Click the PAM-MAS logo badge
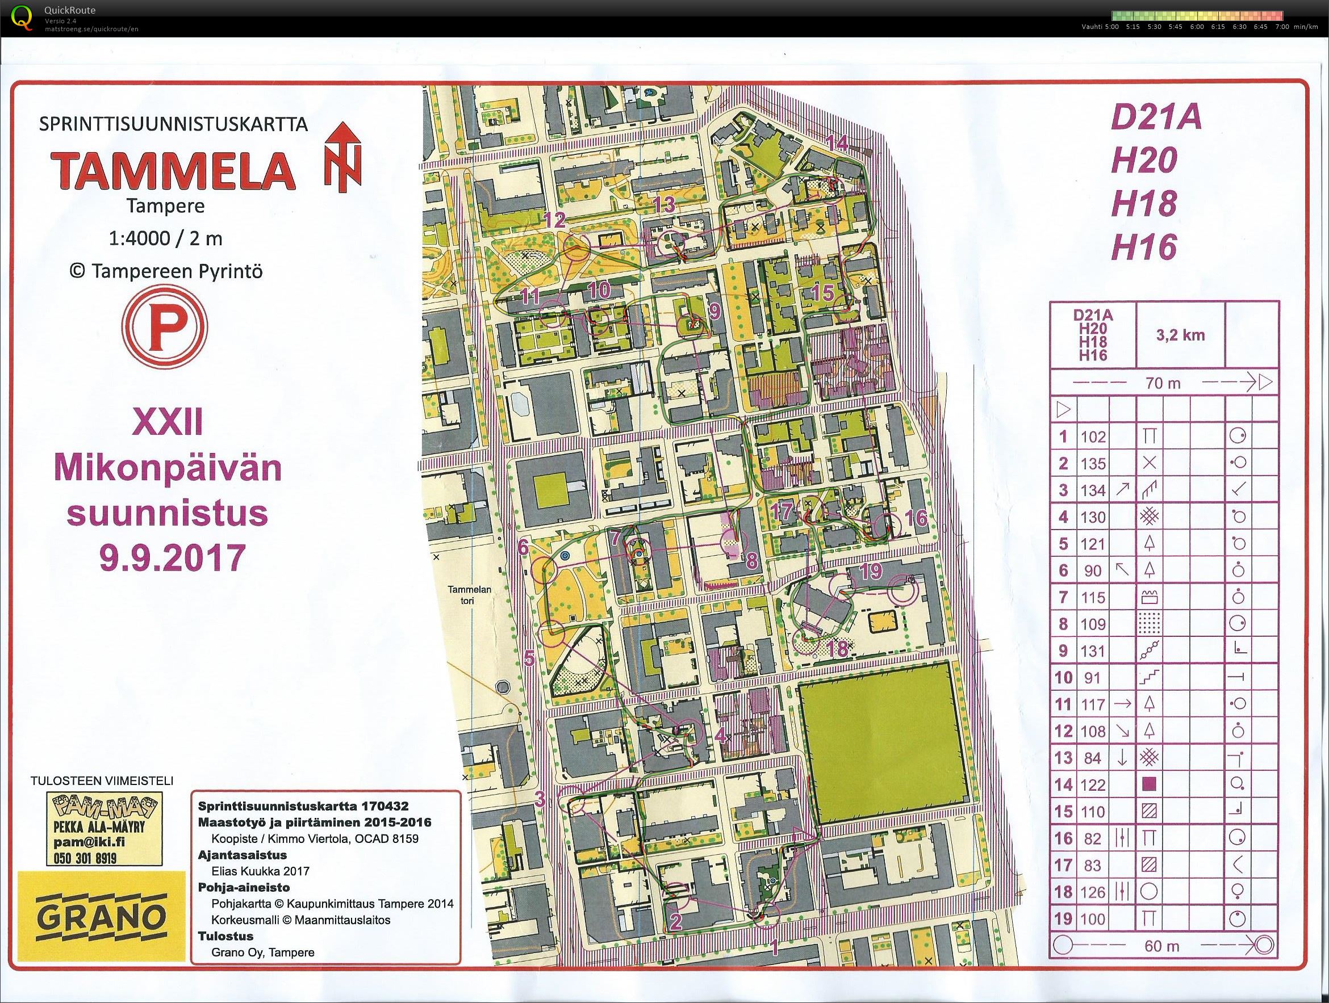Viewport: 1329px width, 1003px height. click(x=105, y=807)
